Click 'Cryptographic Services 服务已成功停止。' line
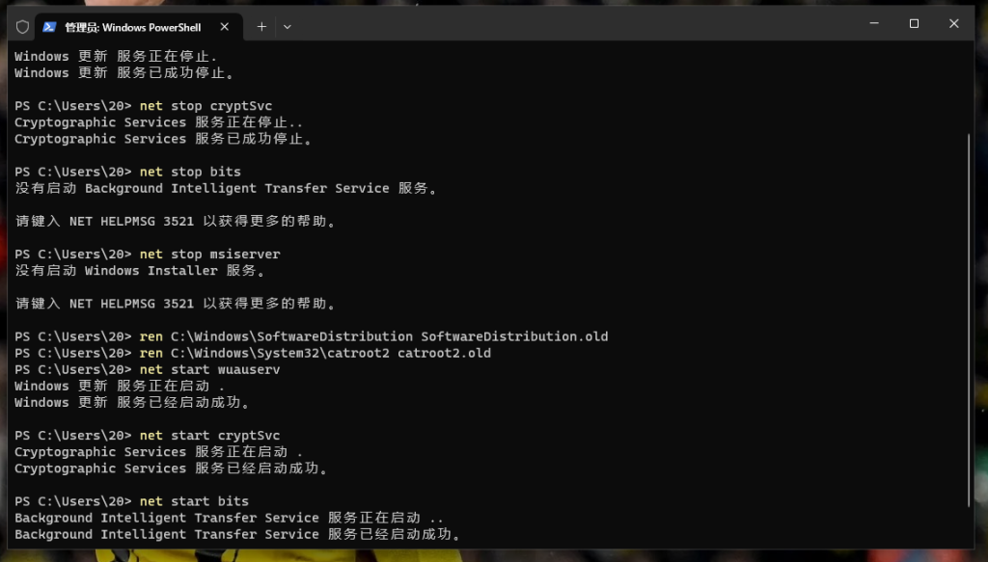The width and height of the screenshot is (988, 562). pyautogui.click(x=164, y=139)
